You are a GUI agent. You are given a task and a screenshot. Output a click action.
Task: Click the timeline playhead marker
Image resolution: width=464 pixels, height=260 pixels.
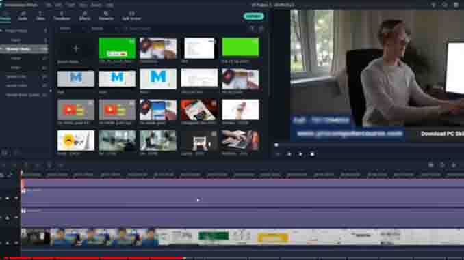pyautogui.click(x=22, y=173)
